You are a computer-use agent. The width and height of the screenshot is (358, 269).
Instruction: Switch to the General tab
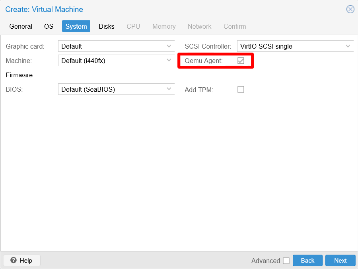pyautogui.click(x=21, y=26)
